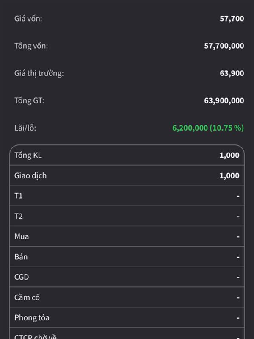Select the Tổng vốn row
Image resolution: width=254 pixels, height=339 pixels.
click(x=129, y=46)
